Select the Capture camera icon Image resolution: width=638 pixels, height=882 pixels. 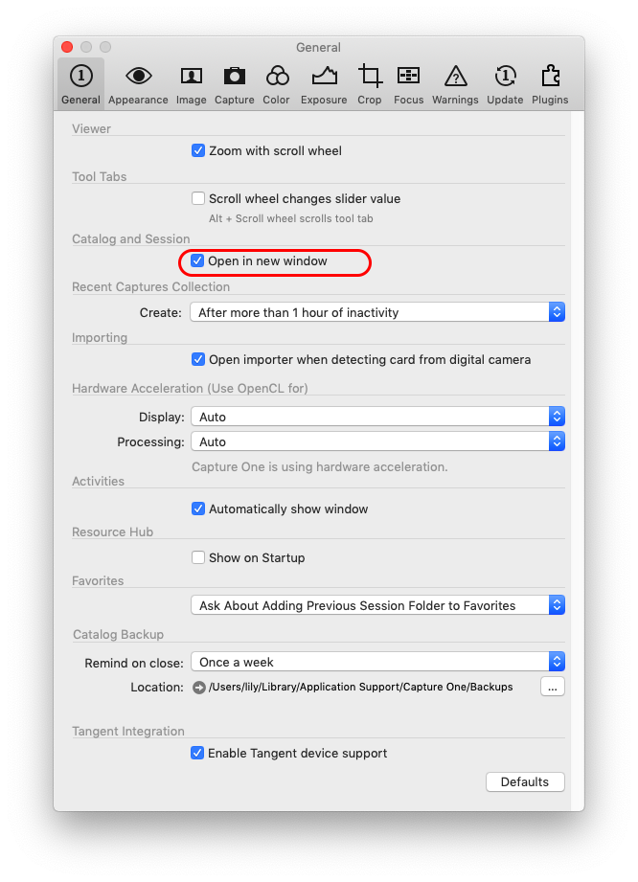pos(235,76)
